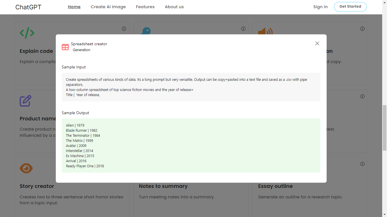Select the Home menu item
Screen dimensions: 387x217
pyautogui.click(x=74, y=6)
